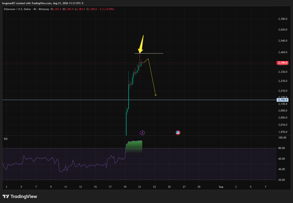This screenshot has width=293, height=203.
Task: Click the 2,330.0 price axis label
Action: [283, 72]
